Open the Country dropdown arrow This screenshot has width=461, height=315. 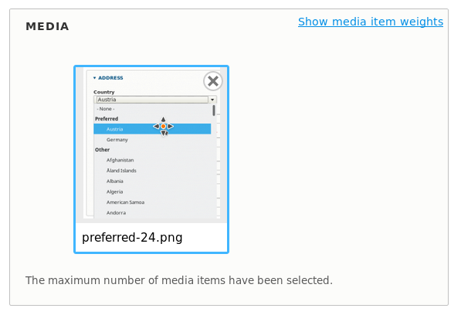(x=212, y=100)
